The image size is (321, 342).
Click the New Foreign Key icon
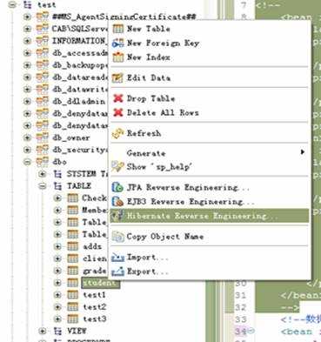click(117, 43)
